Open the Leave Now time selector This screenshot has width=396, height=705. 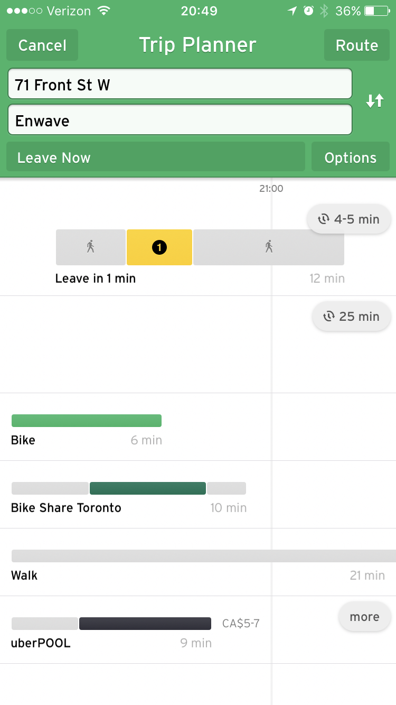[x=156, y=157]
